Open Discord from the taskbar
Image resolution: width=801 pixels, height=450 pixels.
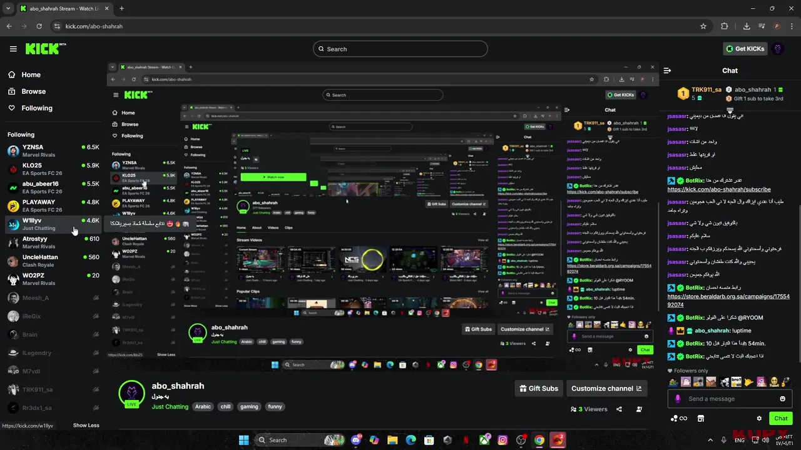357,440
